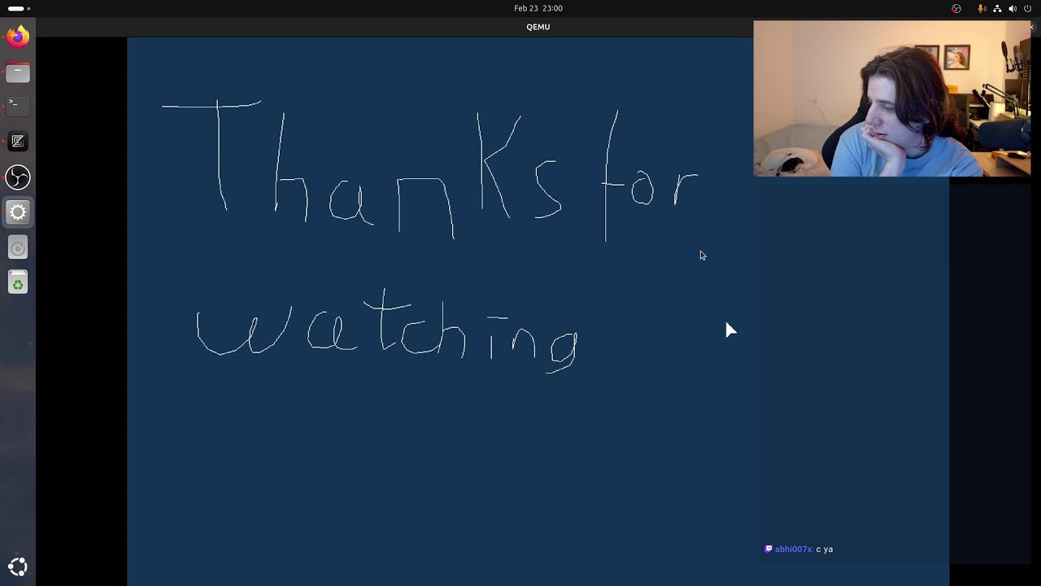This screenshot has width=1041, height=586.
Task: Open the Files manager dock icon
Action: (18, 72)
